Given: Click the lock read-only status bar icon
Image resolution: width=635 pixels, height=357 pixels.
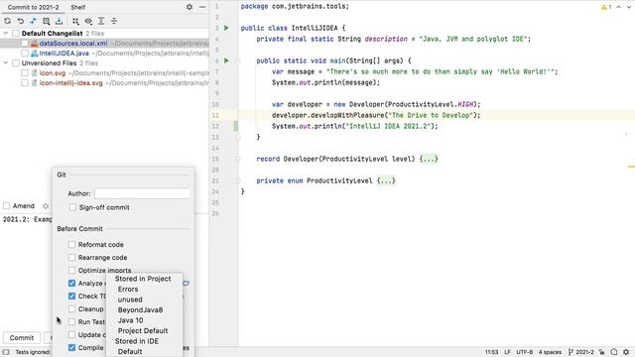Looking at the screenshot, I should [602, 352].
